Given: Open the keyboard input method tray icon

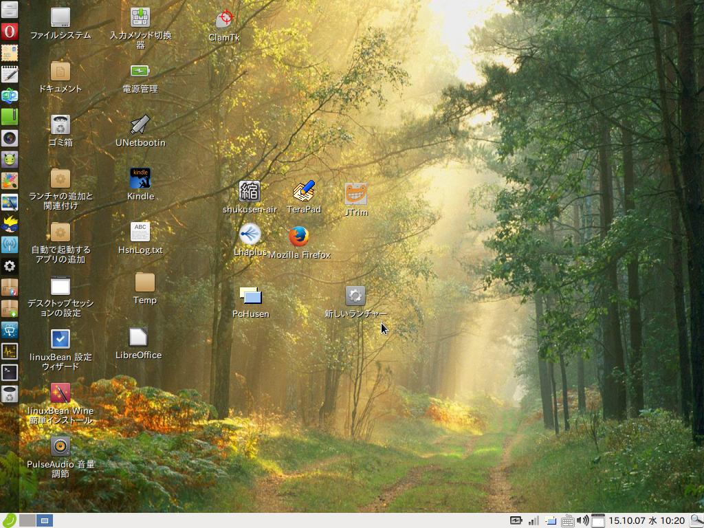Looking at the screenshot, I should (567, 521).
